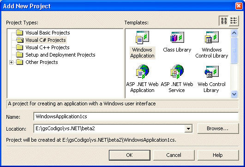Viewport: 245px width, 167px height.
Task: Click the Visual Basic Projects folder icon
Action: [x=20, y=33]
